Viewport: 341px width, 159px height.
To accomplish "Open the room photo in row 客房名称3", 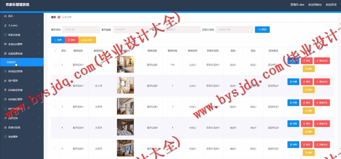I will click(x=125, y=106).
